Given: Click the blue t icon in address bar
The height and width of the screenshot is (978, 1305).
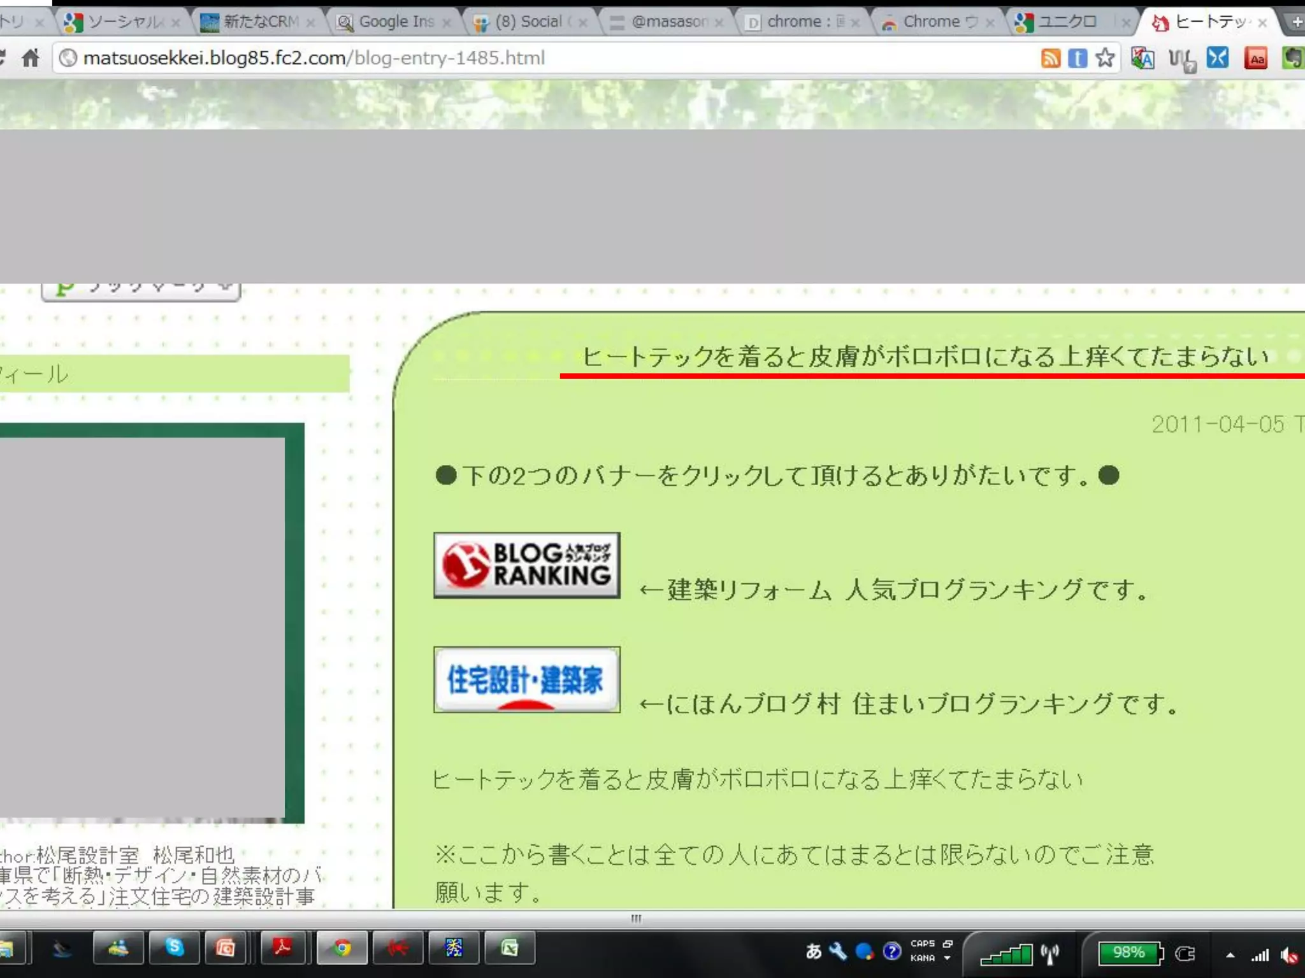Looking at the screenshot, I should (1078, 58).
